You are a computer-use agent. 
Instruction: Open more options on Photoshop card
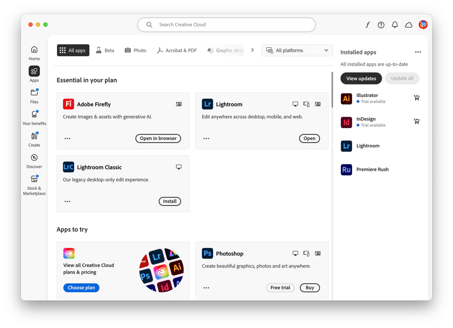click(206, 288)
